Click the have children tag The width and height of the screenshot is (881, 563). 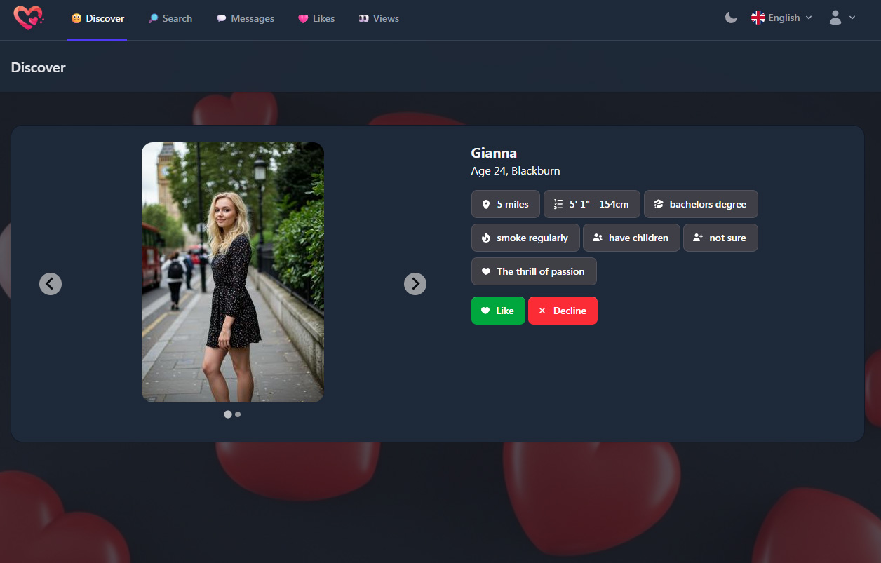pos(631,238)
